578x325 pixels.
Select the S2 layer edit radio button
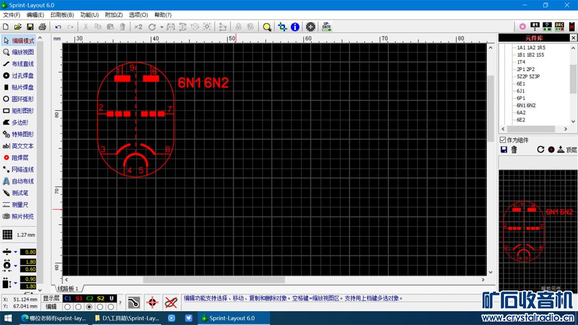[x=101, y=307]
